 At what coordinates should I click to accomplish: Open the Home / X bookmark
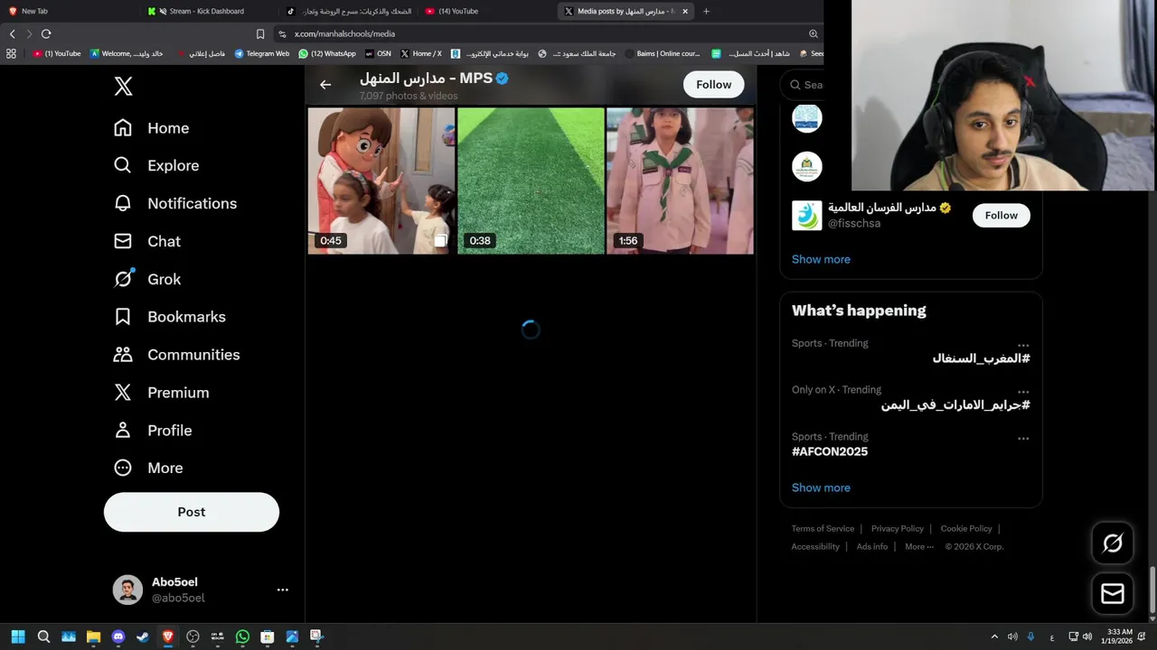pyautogui.click(x=421, y=53)
